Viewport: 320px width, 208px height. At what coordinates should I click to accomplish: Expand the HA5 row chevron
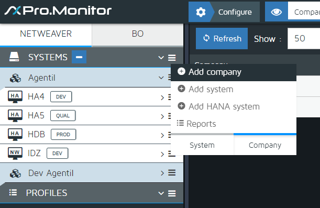pyautogui.click(x=162, y=116)
